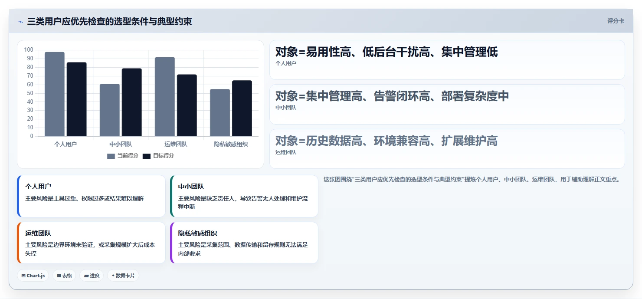Image resolution: width=642 pixels, height=299 pixels.
Task: Select the 对象=历史数据高 data card heading
Action: click(387, 141)
